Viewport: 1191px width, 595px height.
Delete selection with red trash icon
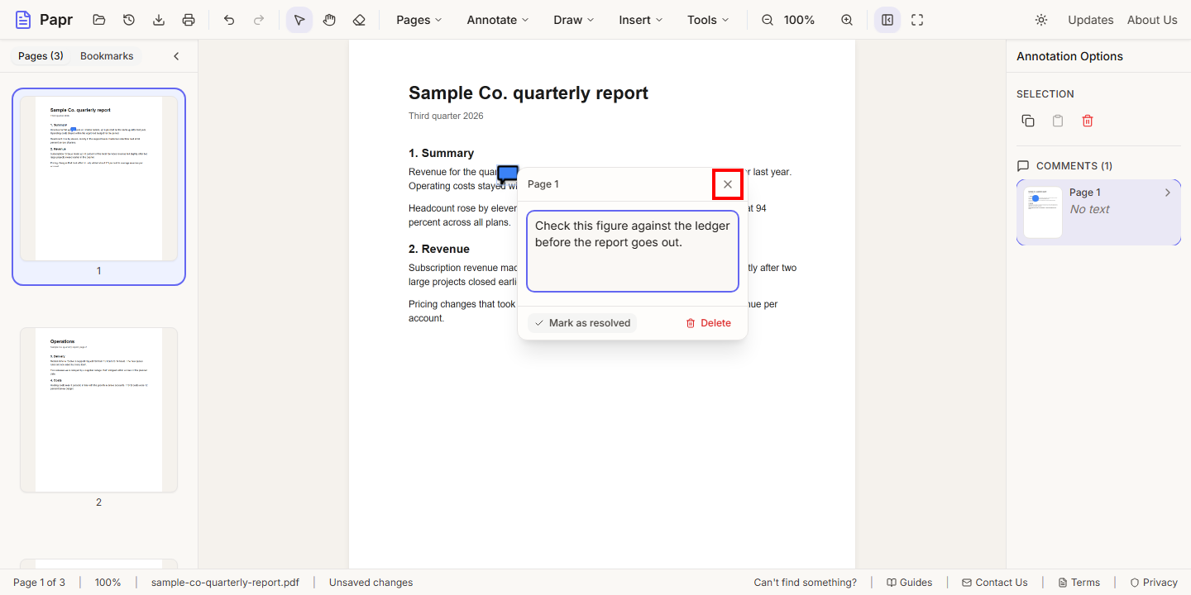point(1088,121)
